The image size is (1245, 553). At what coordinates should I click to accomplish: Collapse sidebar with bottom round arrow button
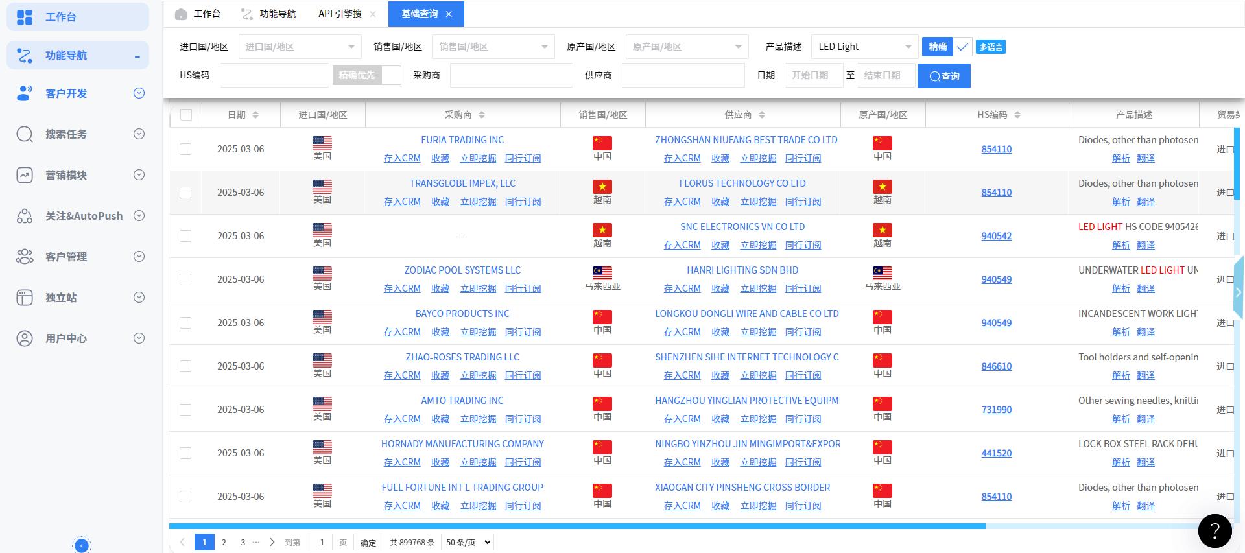coord(82,545)
